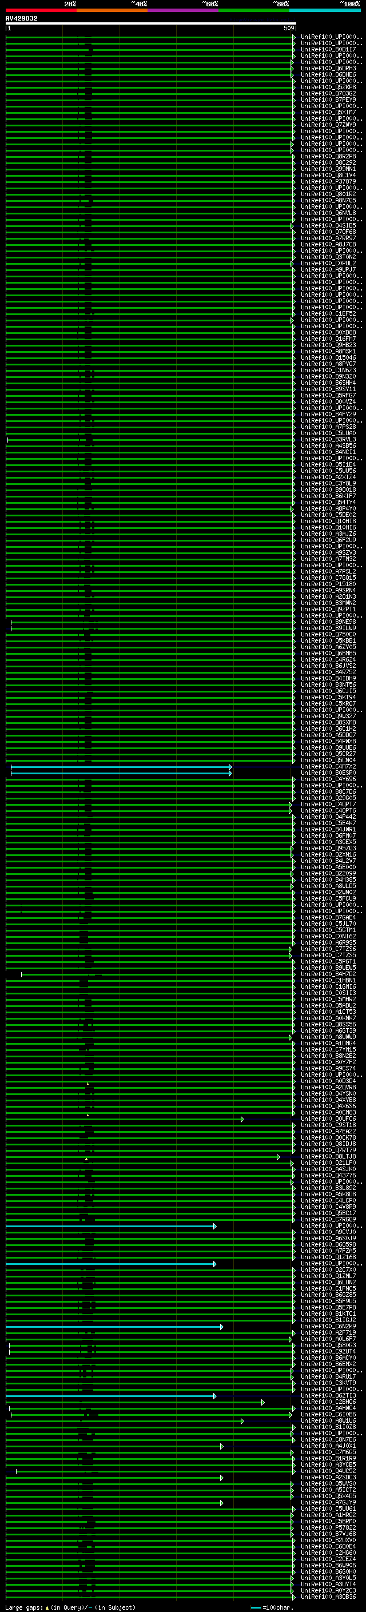Click UniRef100_B7PEY9 label
366x1612 pixels.
328,100
